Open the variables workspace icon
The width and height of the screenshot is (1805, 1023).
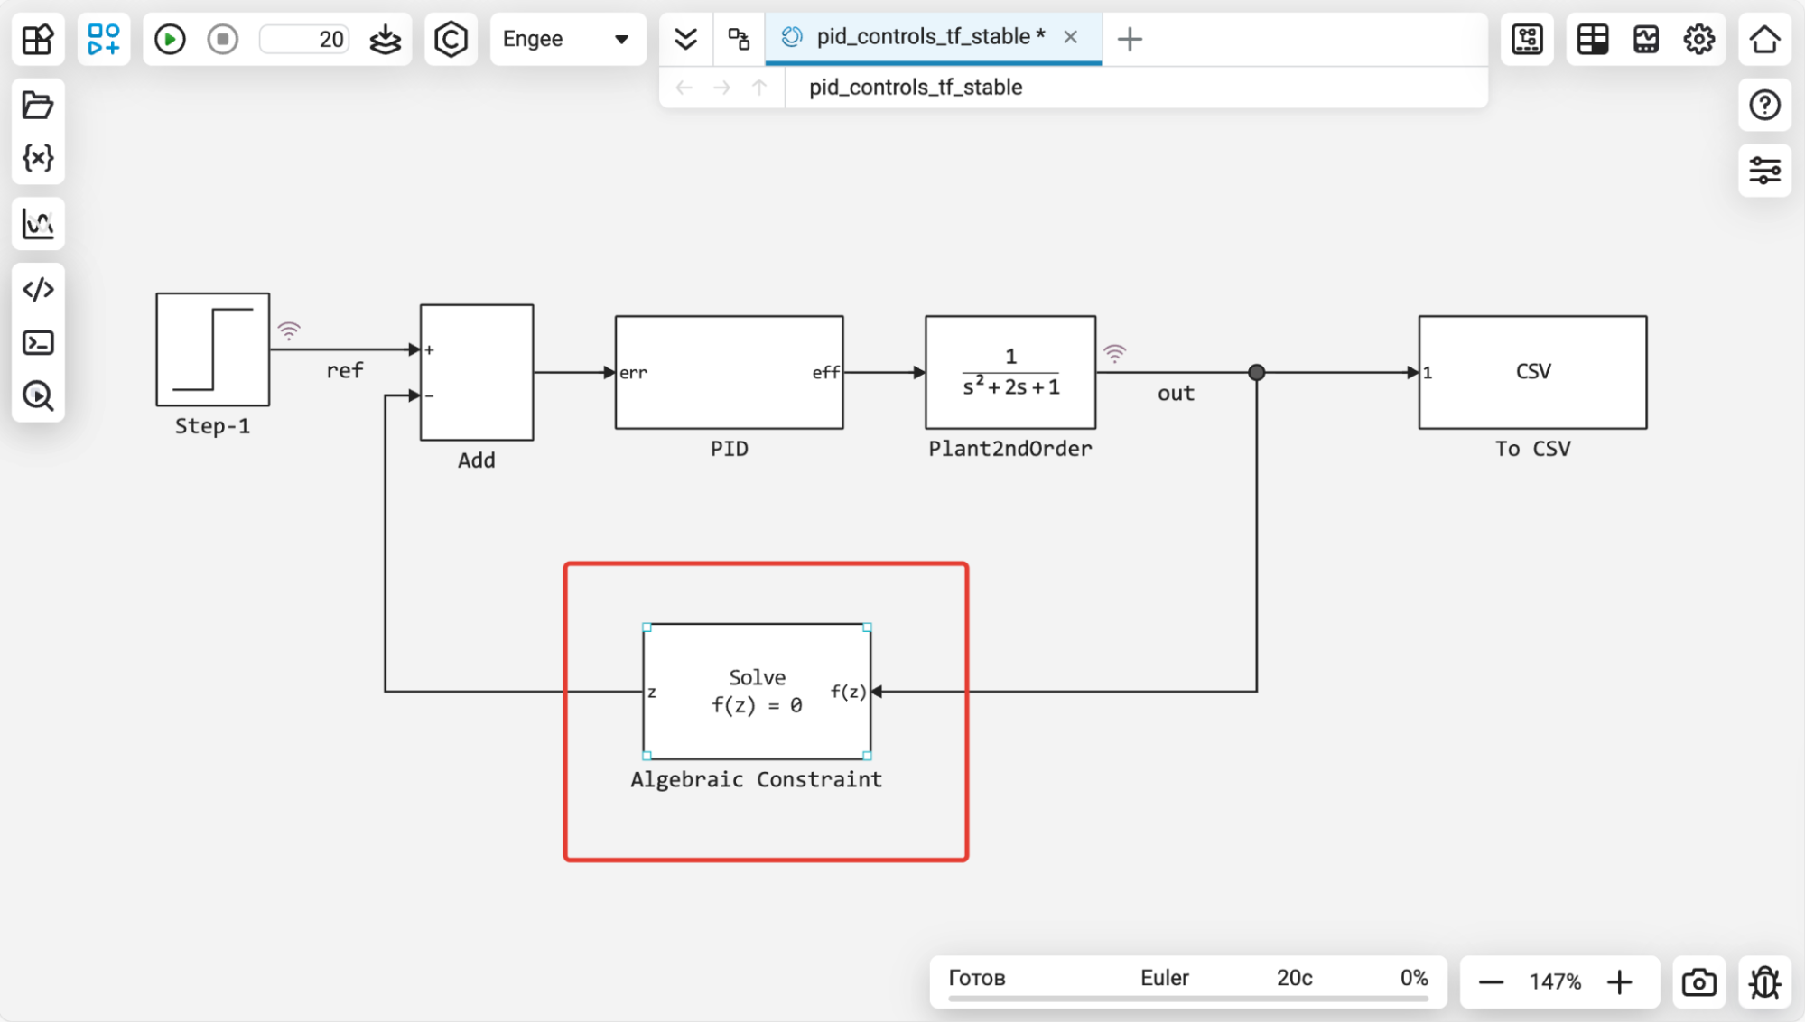(x=38, y=158)
